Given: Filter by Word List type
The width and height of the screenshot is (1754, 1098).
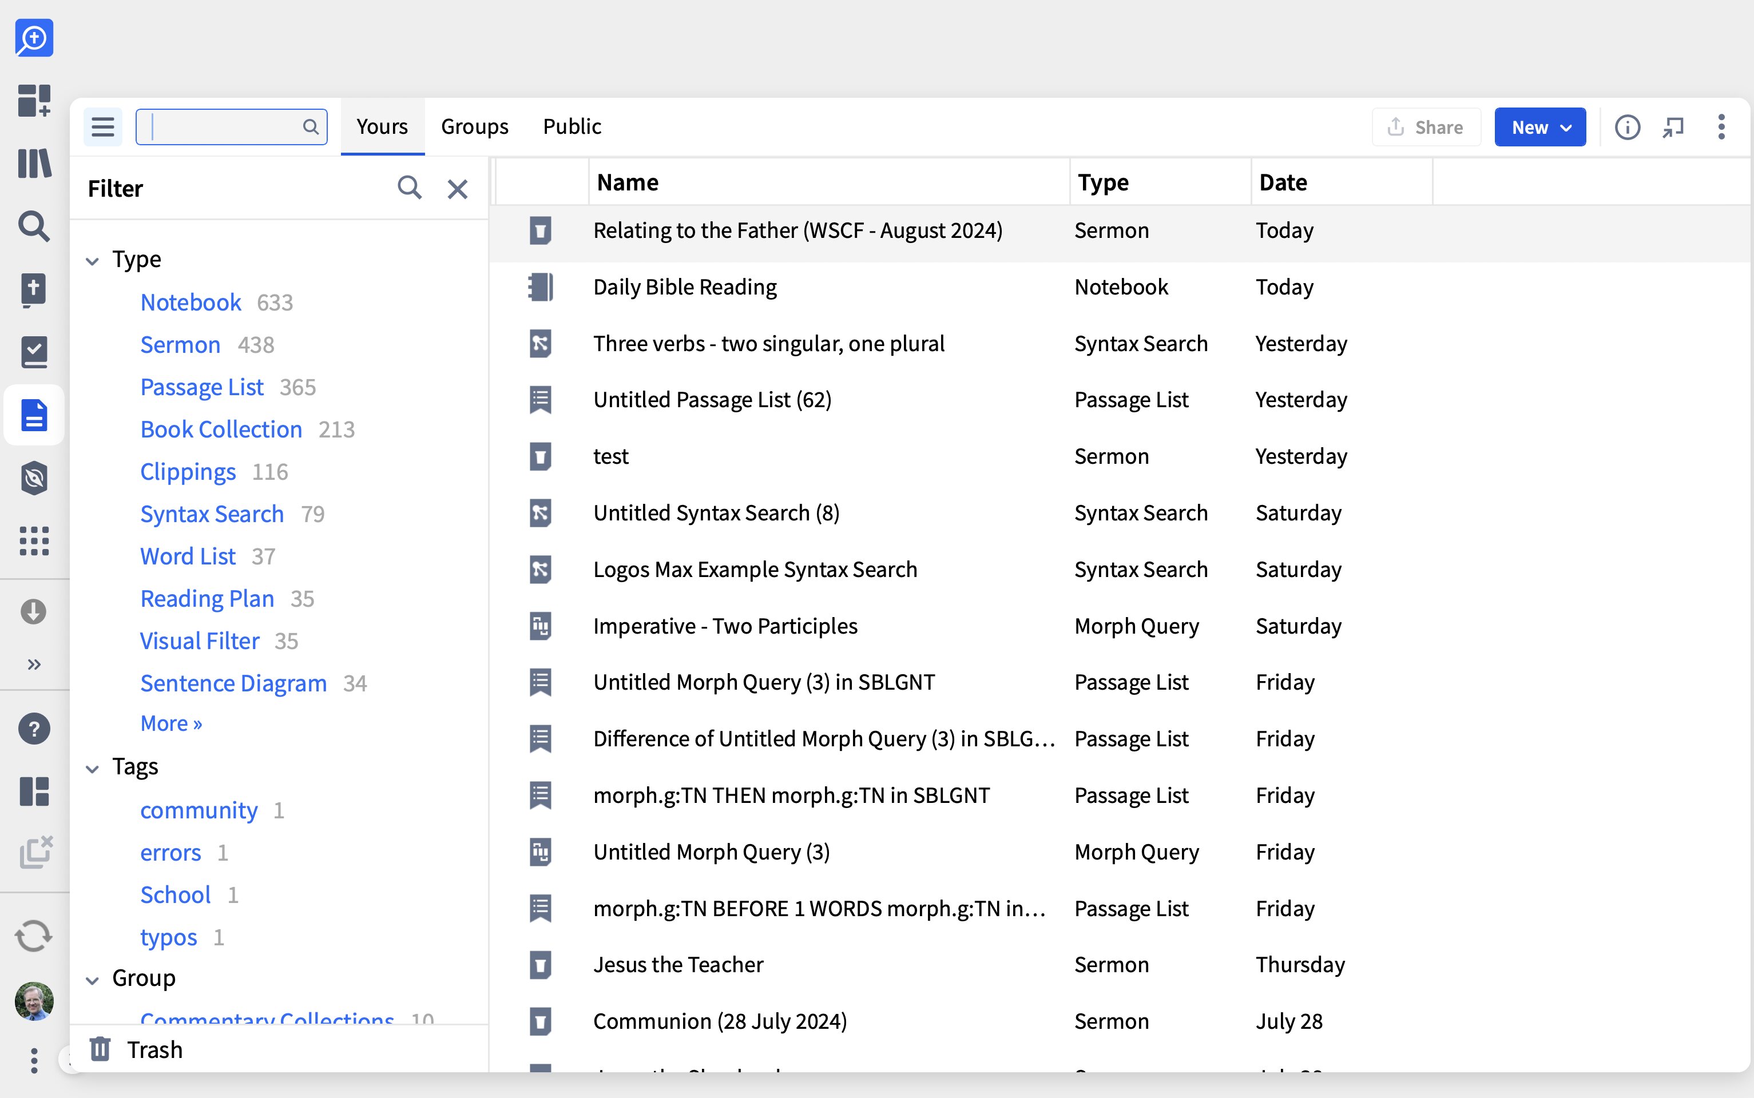Looking at the screenshot, I should 188,556.
